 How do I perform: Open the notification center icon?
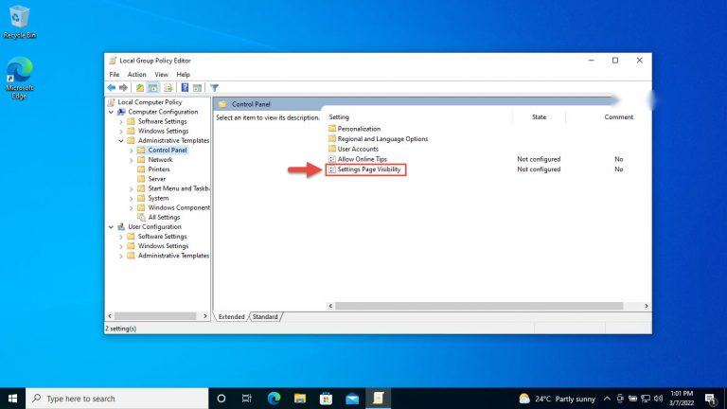pos(711,399)
